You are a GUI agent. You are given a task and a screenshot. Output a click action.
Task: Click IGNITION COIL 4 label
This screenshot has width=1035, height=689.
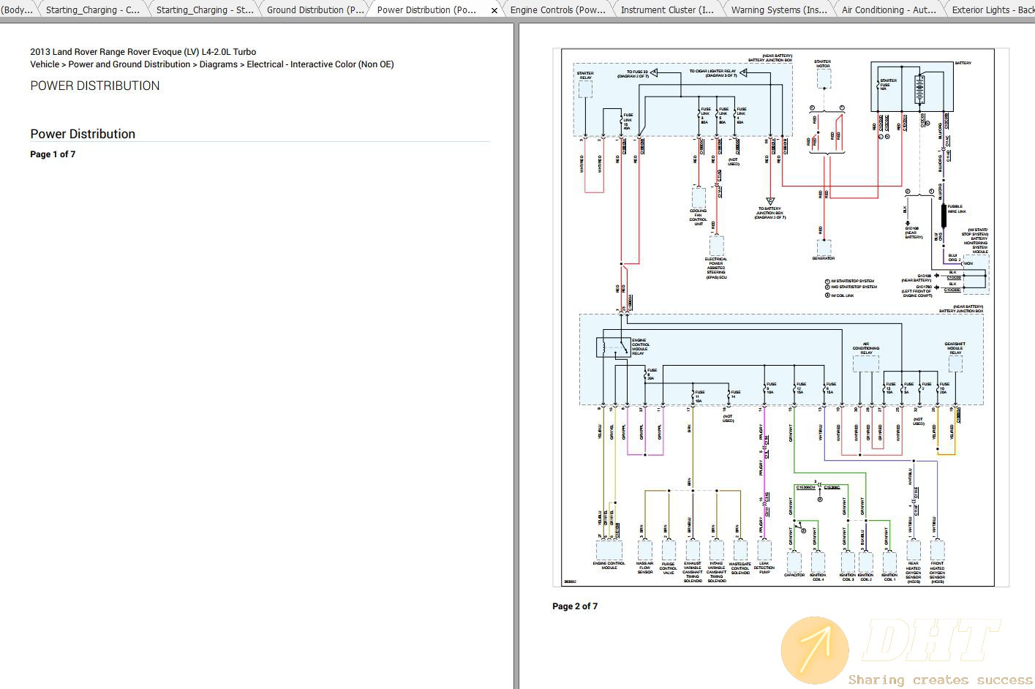(818, 577)
